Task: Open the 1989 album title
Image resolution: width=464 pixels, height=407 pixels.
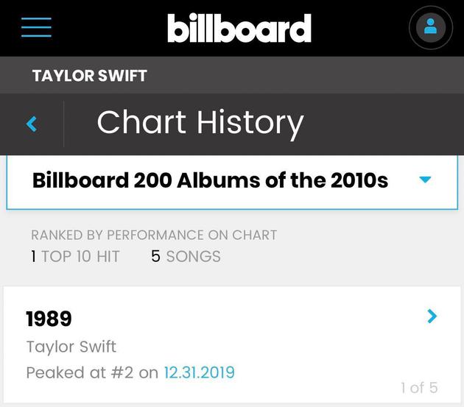Action: point(49,319)
